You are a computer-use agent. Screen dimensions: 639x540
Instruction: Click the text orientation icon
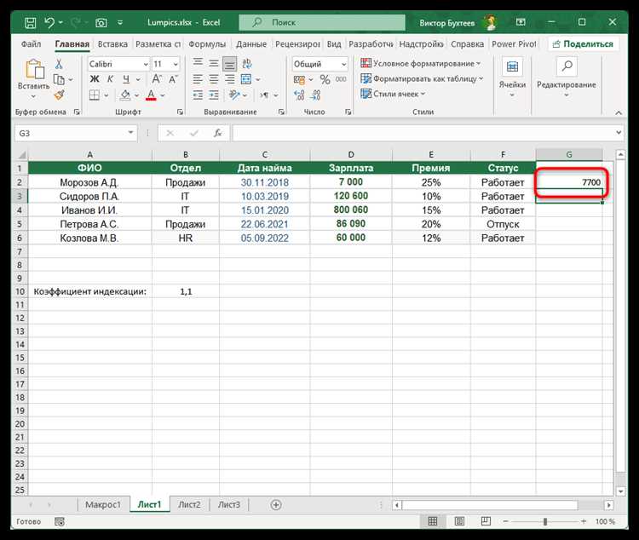tap(234, 95)
